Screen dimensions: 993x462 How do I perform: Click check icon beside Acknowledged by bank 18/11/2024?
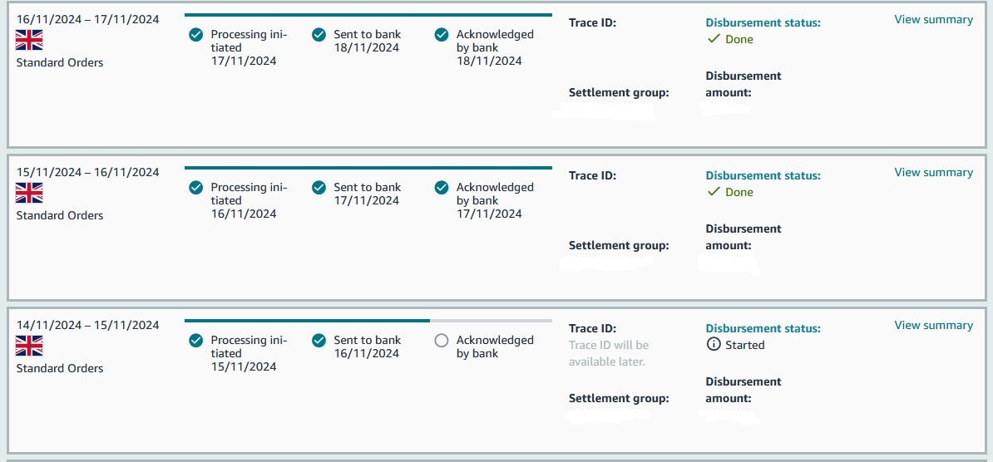(442, 35)
